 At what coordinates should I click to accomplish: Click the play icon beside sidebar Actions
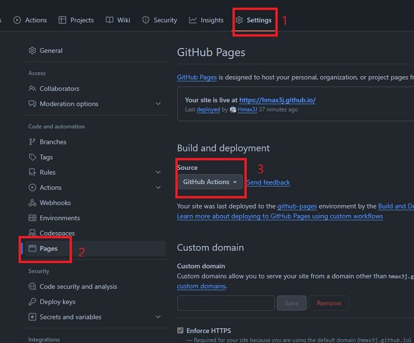pyautogui.click(x=32, y=187)
